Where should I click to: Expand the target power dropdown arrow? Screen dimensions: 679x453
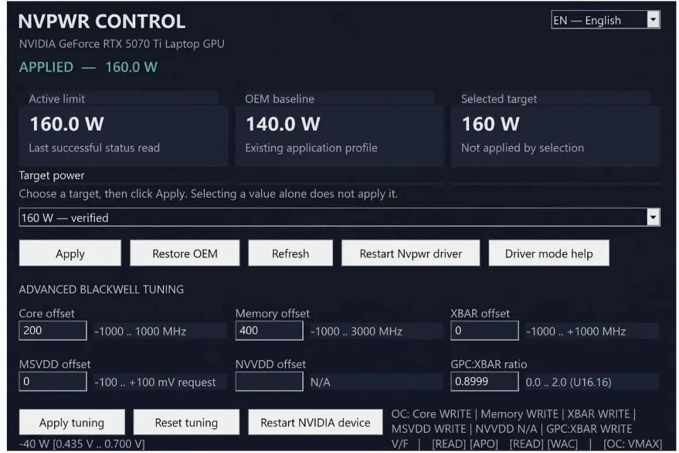653,217
